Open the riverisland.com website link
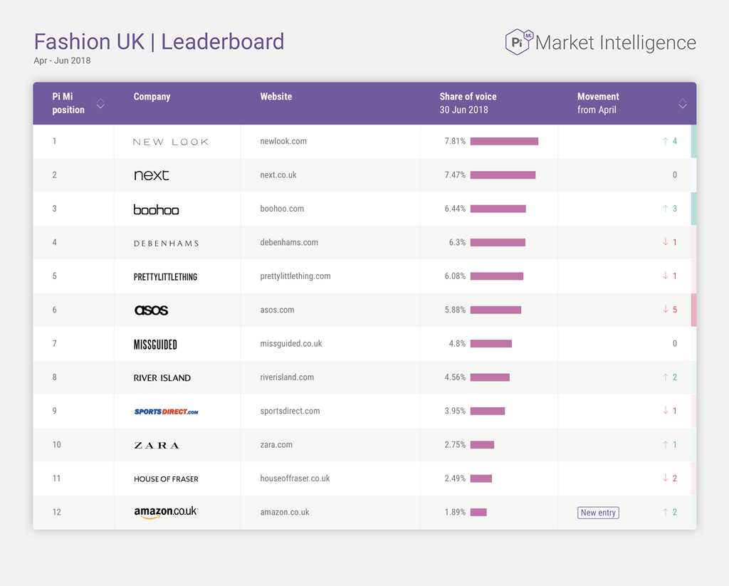 pyautogui.click(x=287, y=377)
